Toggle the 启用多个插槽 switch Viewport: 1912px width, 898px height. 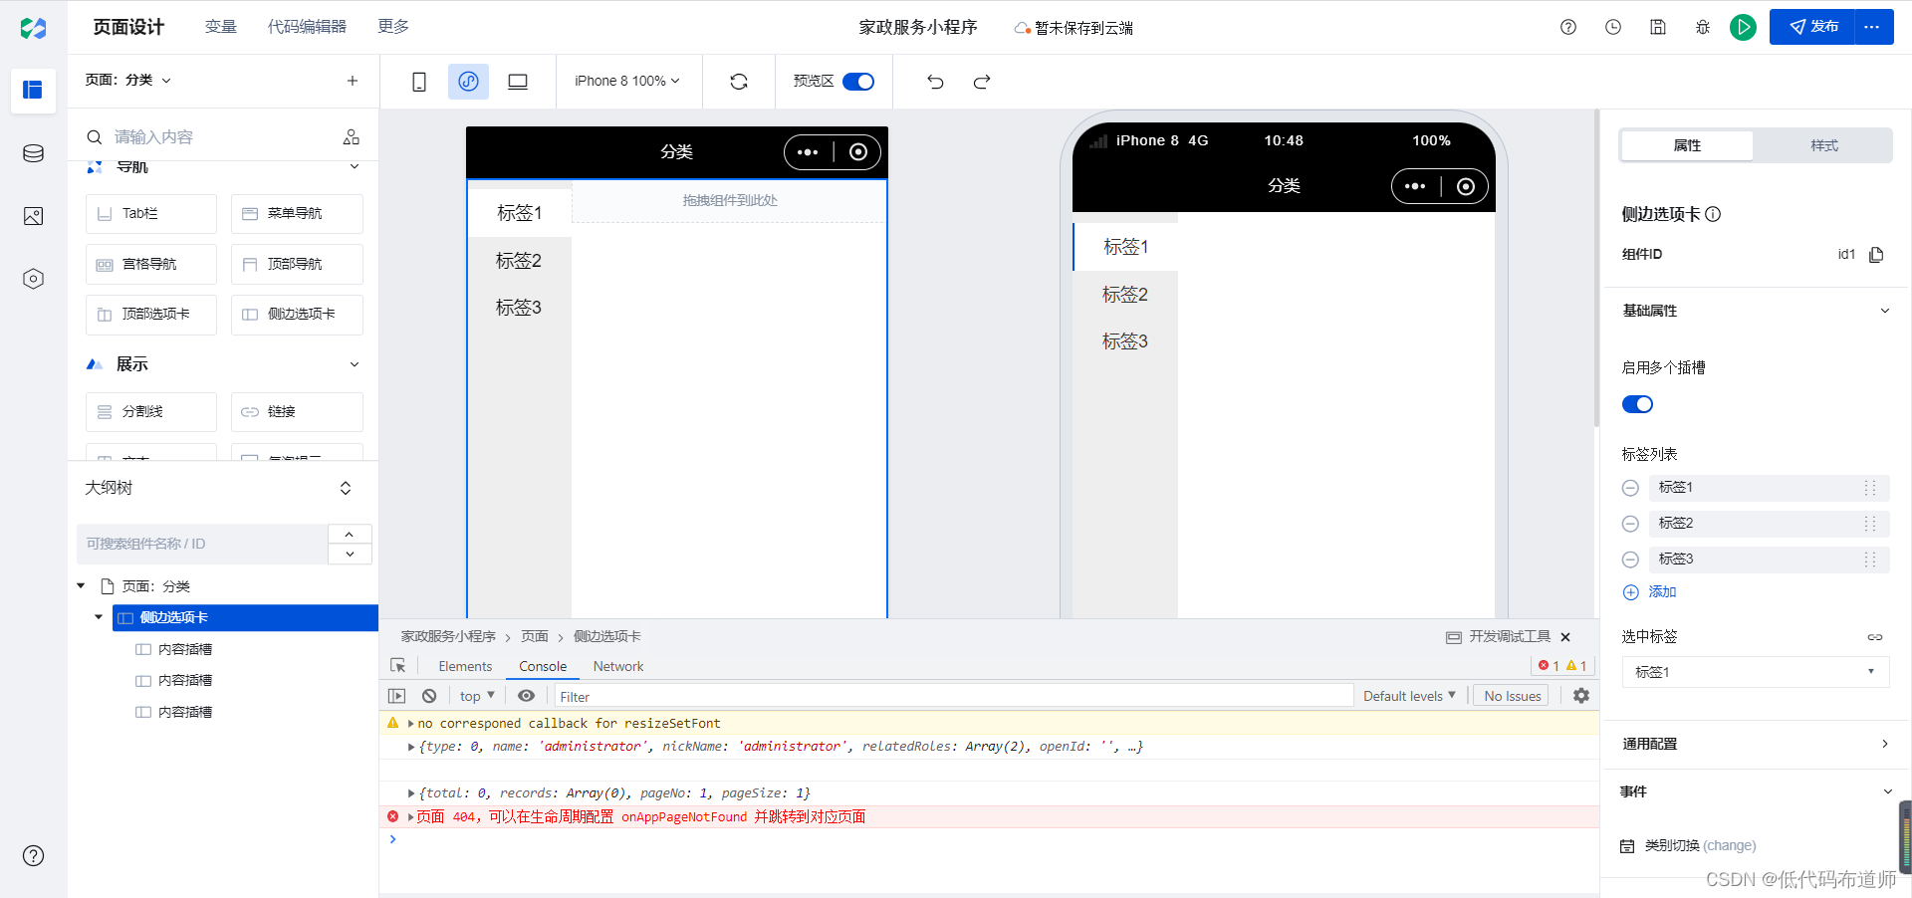click(x=1637, y=404)
